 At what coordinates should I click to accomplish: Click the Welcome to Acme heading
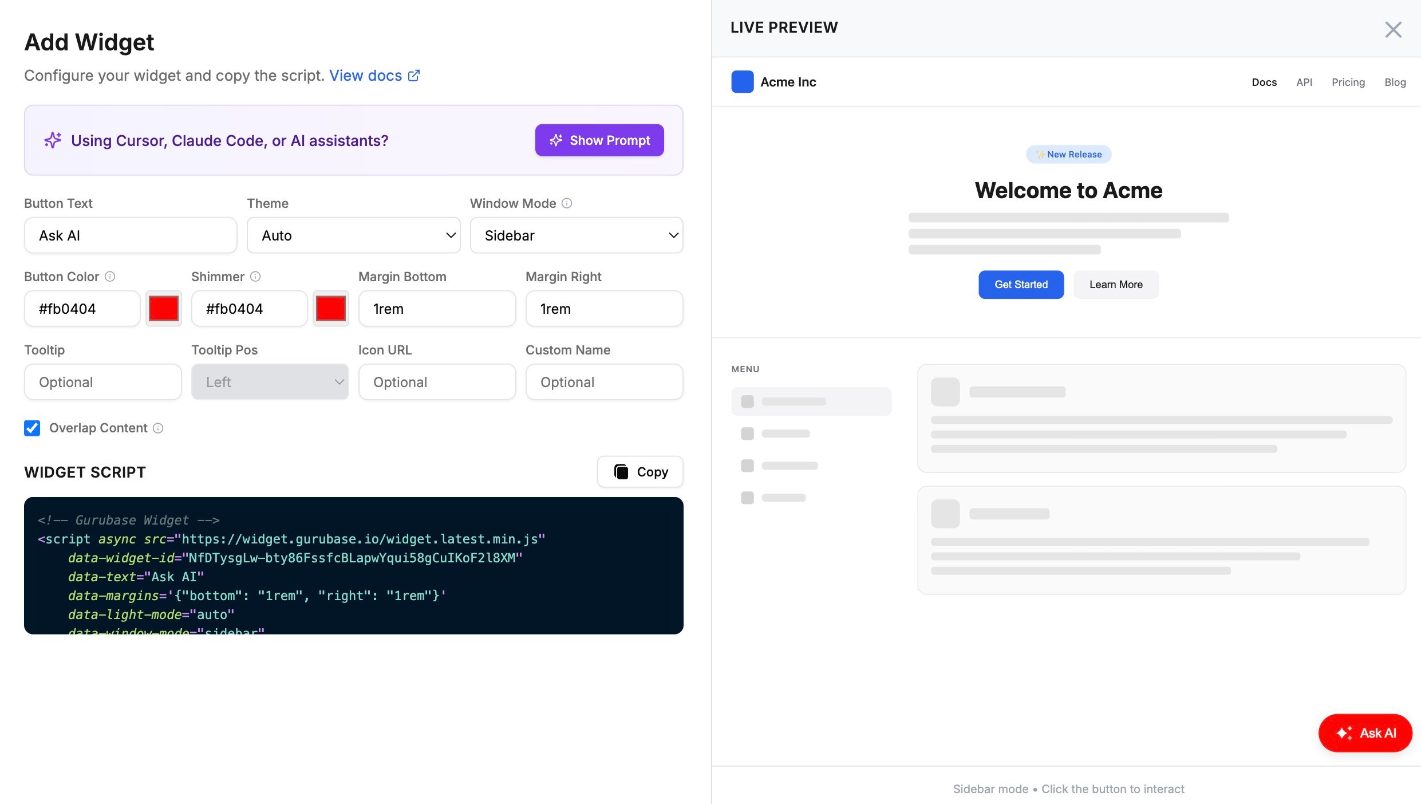(1068, 190)
